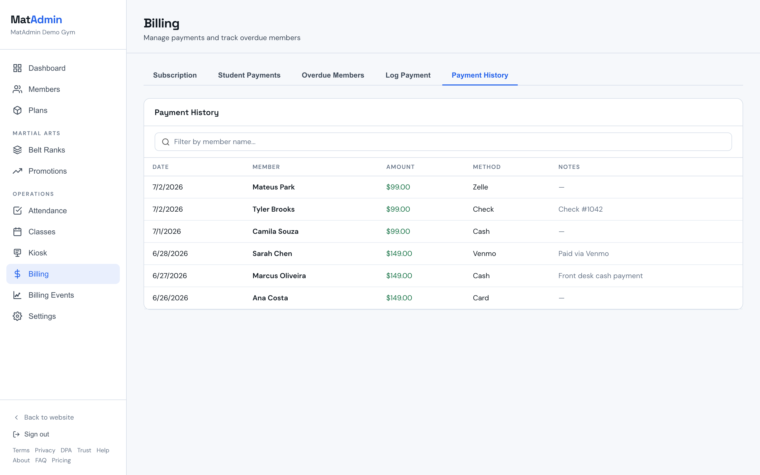Select the Overdue Members tab

coord(333,75)
